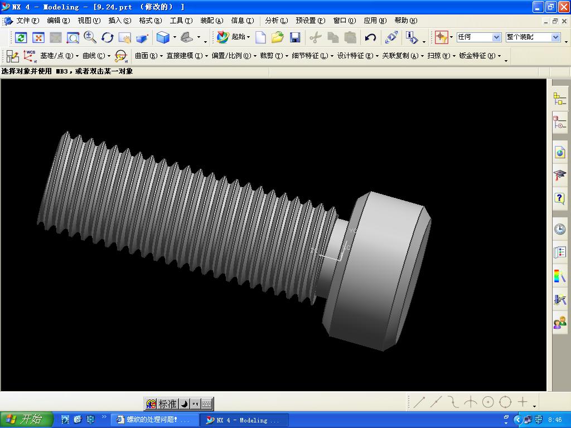Open the 整个装配 scope combo box
This screenshot has width=571, height=428.
(533, 37)
